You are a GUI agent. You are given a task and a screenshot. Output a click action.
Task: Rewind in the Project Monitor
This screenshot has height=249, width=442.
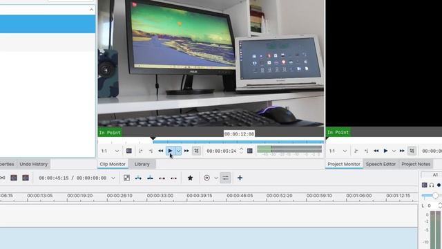tap(376, 151)
